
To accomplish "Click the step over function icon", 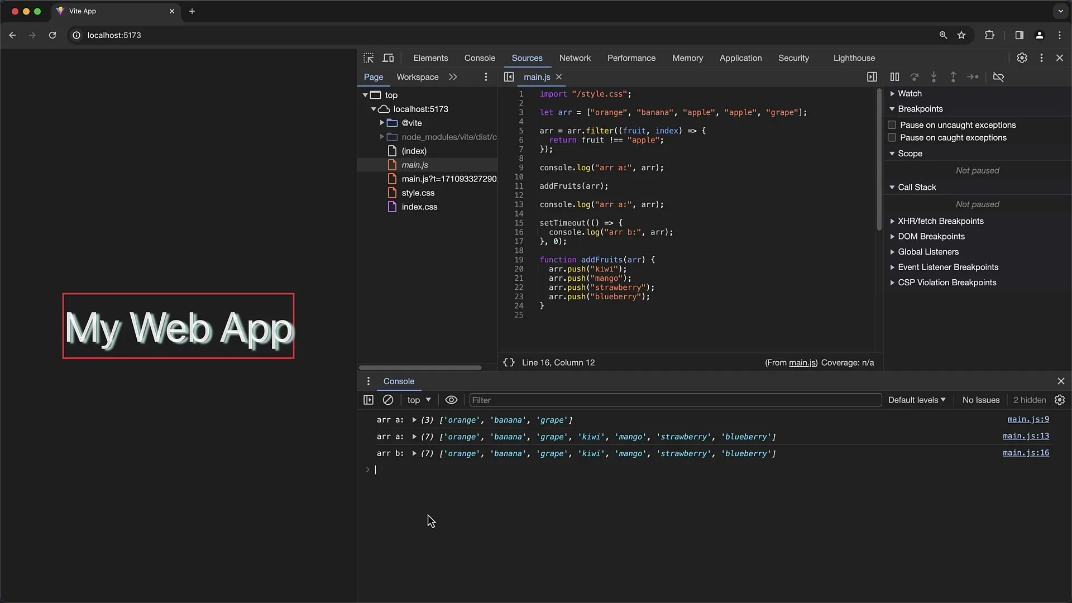I will 914,77.
